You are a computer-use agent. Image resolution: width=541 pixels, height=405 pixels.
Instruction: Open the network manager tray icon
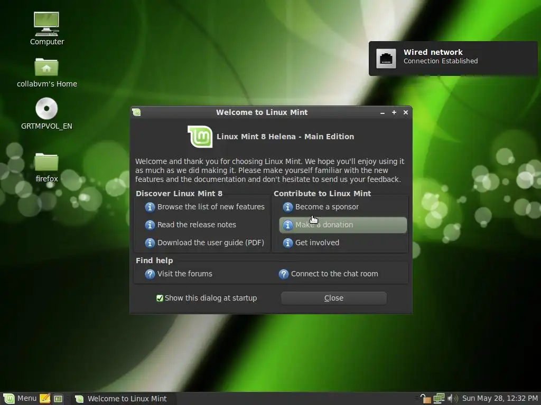439,399
